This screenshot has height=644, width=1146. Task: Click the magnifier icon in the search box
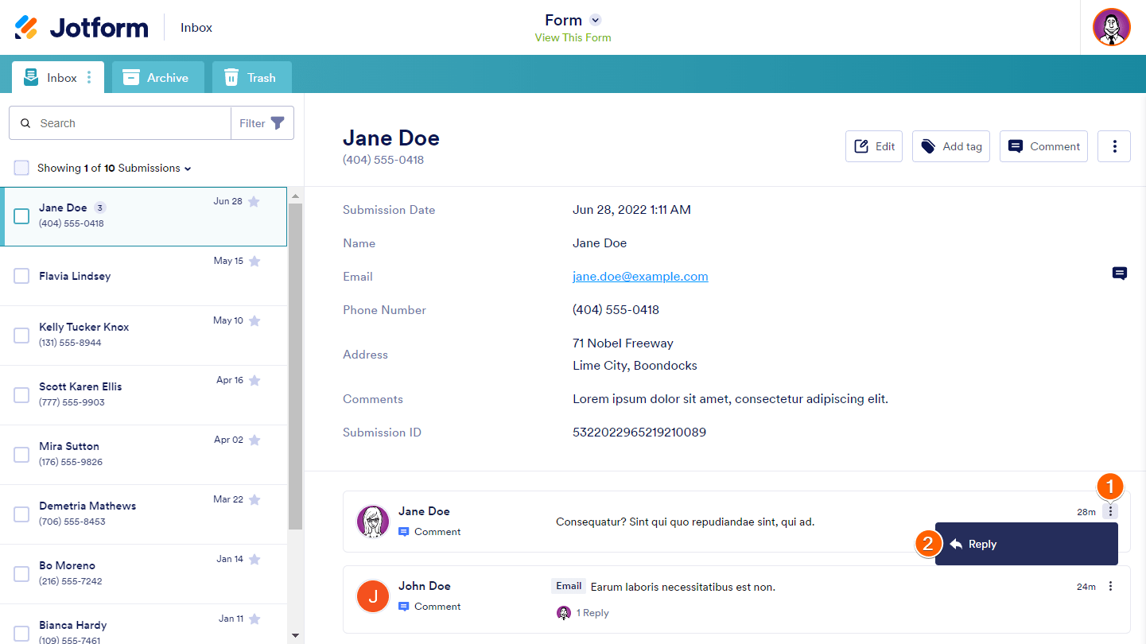pyautogui.click(x=25, y=123)
